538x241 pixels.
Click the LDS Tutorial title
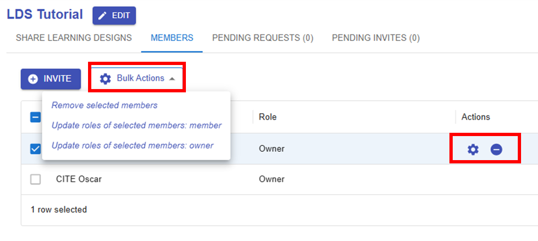(45, 15)
